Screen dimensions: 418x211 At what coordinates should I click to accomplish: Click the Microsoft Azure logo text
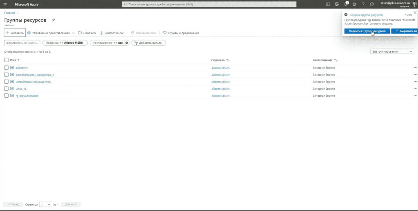coord(27,4)
